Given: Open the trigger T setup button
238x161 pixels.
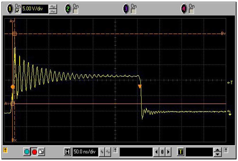Looking at the screenshot, I should pyautogui.click(x=180, y=151).
